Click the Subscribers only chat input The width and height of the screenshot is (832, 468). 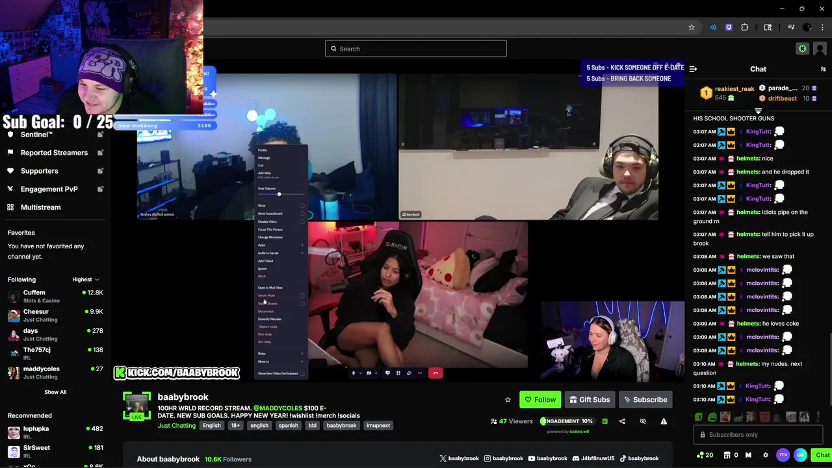[x=758, y=435]
